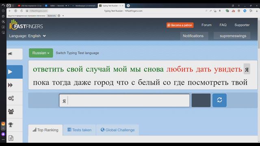The width and height of the screenshot is (260, 146).
Task: Open the multiplayer group sidebar icon
Action: 11,112
